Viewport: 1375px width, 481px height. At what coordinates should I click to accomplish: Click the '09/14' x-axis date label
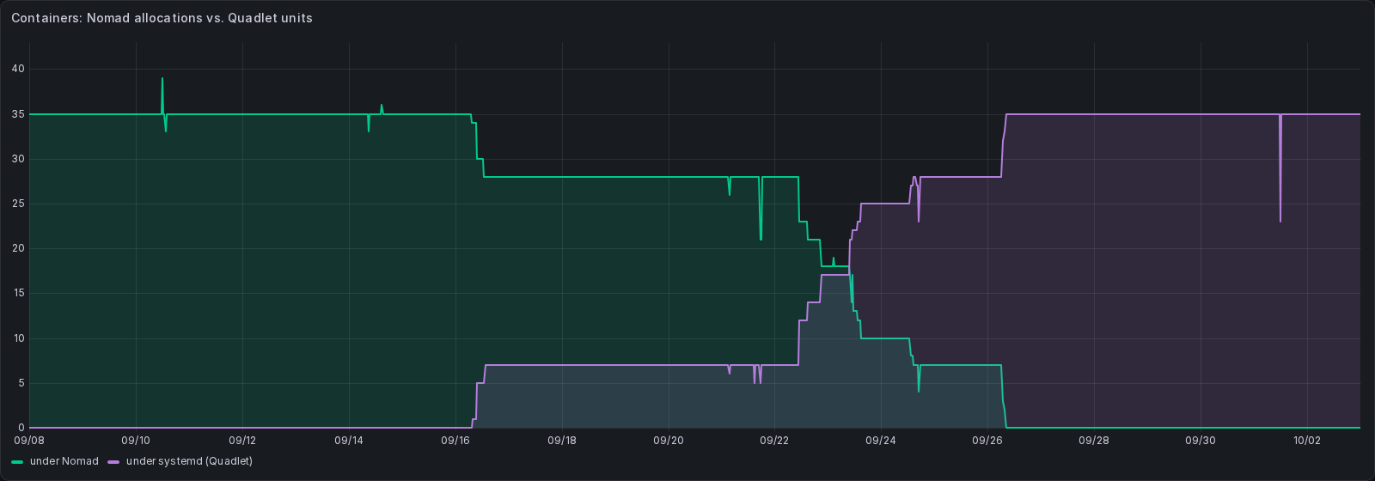349,441
